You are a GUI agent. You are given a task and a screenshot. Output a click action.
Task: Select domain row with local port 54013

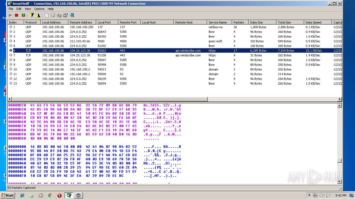pyautogui.click(x=175, y=69)
